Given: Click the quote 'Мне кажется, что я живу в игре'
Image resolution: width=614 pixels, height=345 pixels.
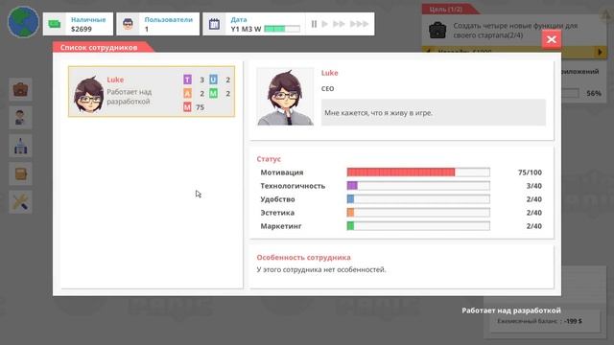Looking at the screenshot, I should pyautogui.click(x=378, y=113).
